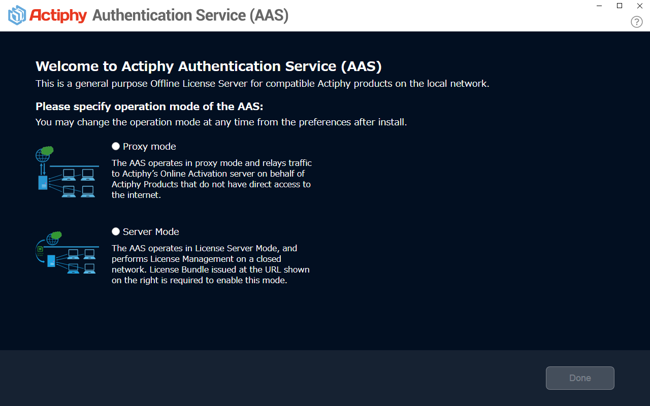Click the green cloud in the Proxy mode diagram
This screenshot has height=406, width=650.
tap(47, 150)
